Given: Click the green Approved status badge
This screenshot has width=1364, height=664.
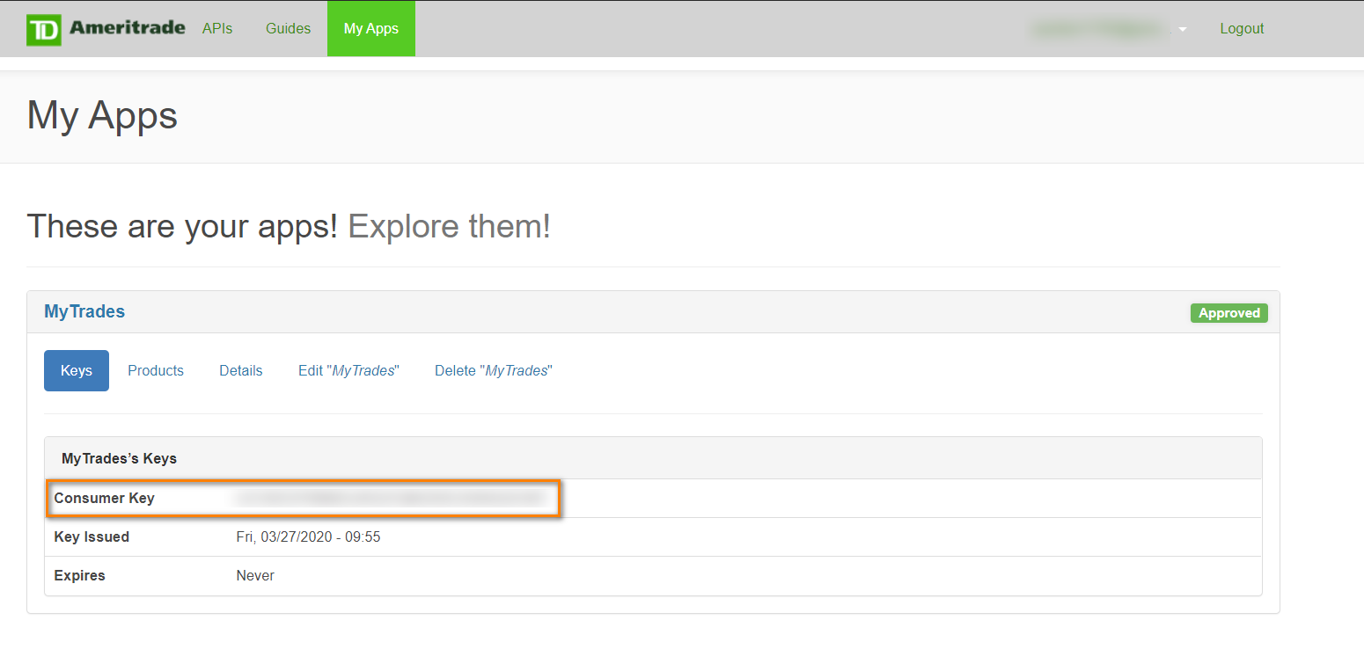Looking at the screenshot, I should click(1228, 313).
